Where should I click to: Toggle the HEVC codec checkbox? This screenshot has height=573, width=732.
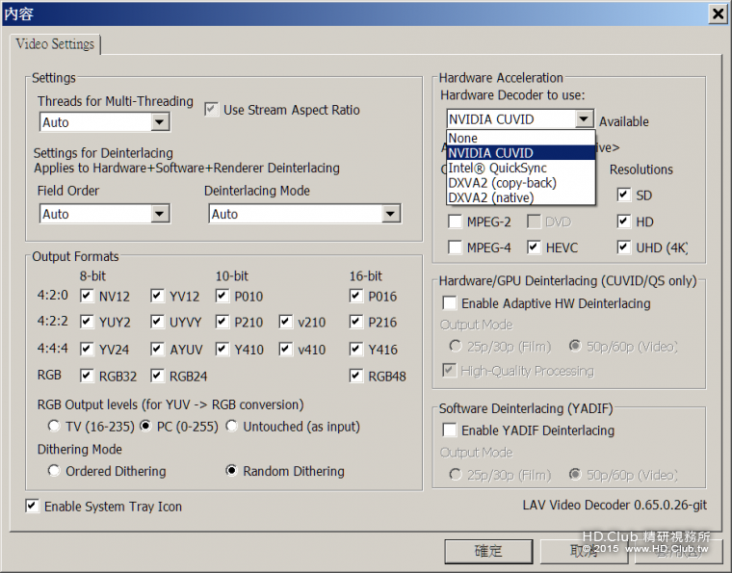coord(535,247)
